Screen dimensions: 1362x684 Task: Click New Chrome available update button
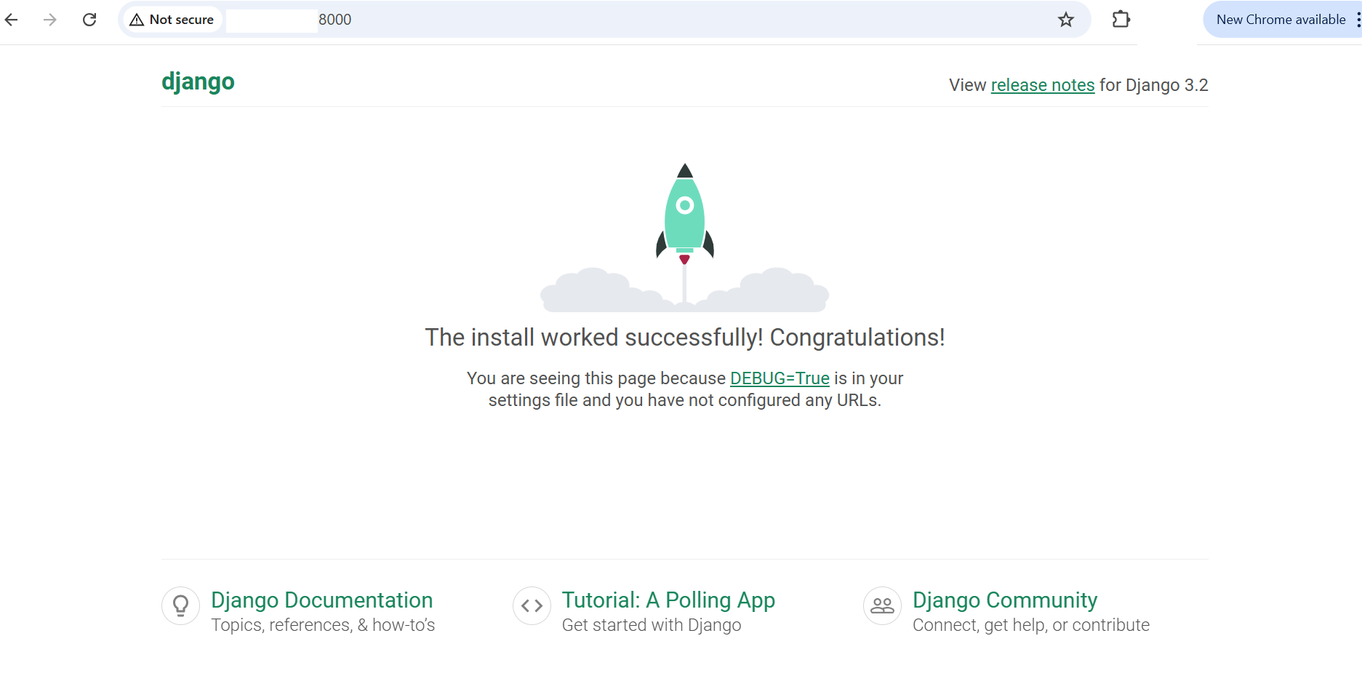tap(1281, 20)
